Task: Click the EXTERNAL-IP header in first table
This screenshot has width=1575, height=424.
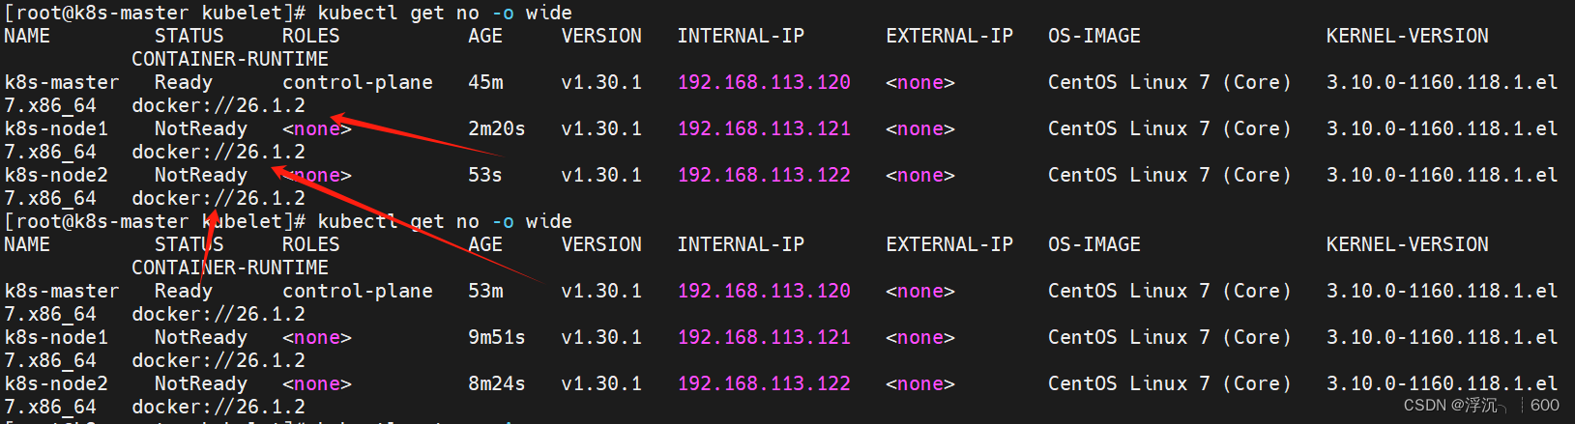Action: (949, 36)
